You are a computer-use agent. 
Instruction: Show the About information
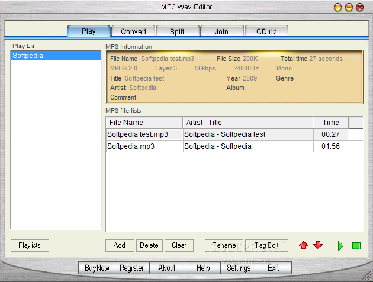coord(167,268)
